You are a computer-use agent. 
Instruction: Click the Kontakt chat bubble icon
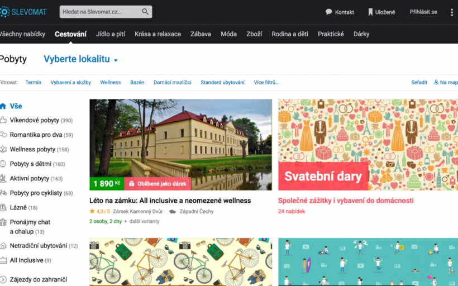[329, 12]
